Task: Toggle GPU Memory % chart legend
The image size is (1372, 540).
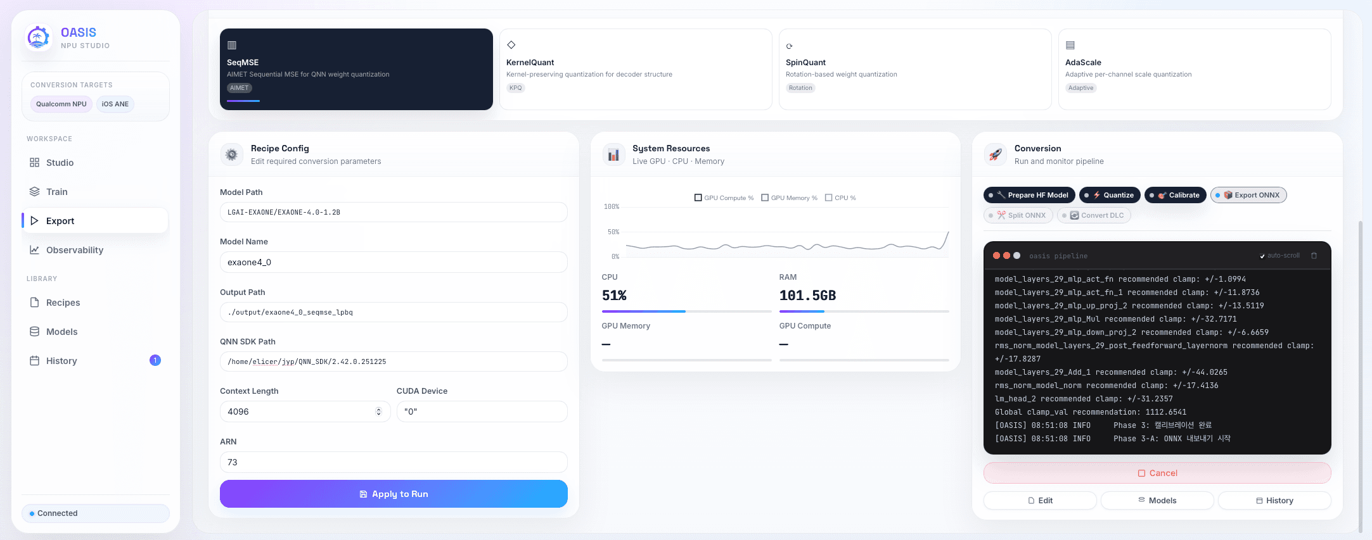Action: (790, 198)
